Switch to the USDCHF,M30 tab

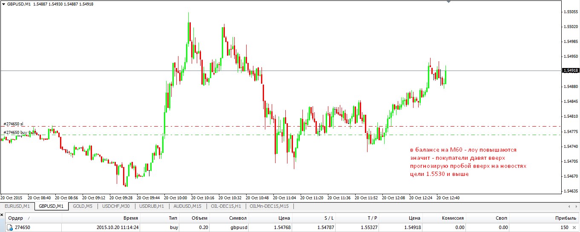115,206
